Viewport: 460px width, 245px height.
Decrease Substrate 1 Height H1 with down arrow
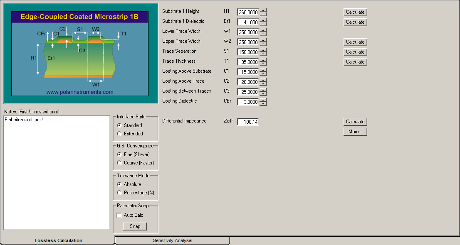point(263,14)
